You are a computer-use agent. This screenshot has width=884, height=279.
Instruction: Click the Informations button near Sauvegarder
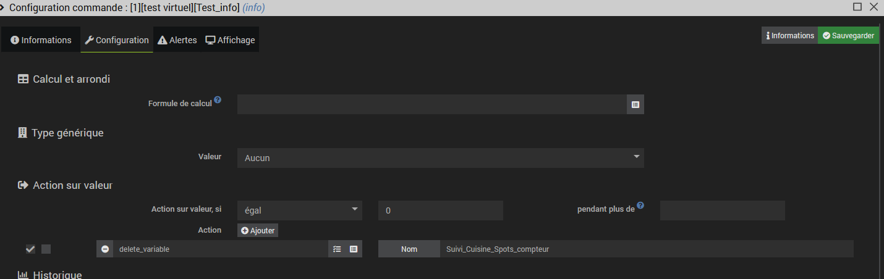point(789,36)
